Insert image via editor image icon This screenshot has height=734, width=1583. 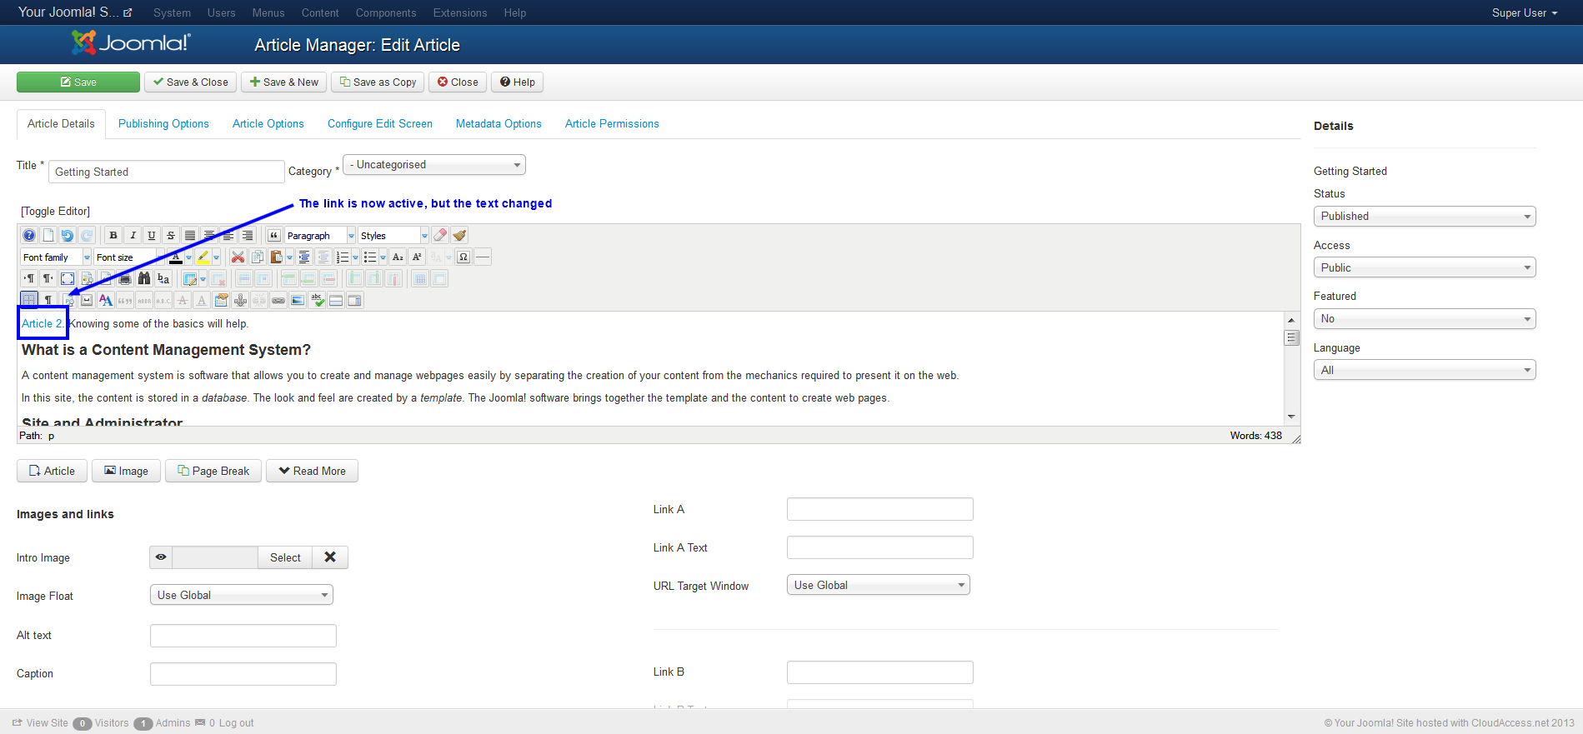[298, 301]
